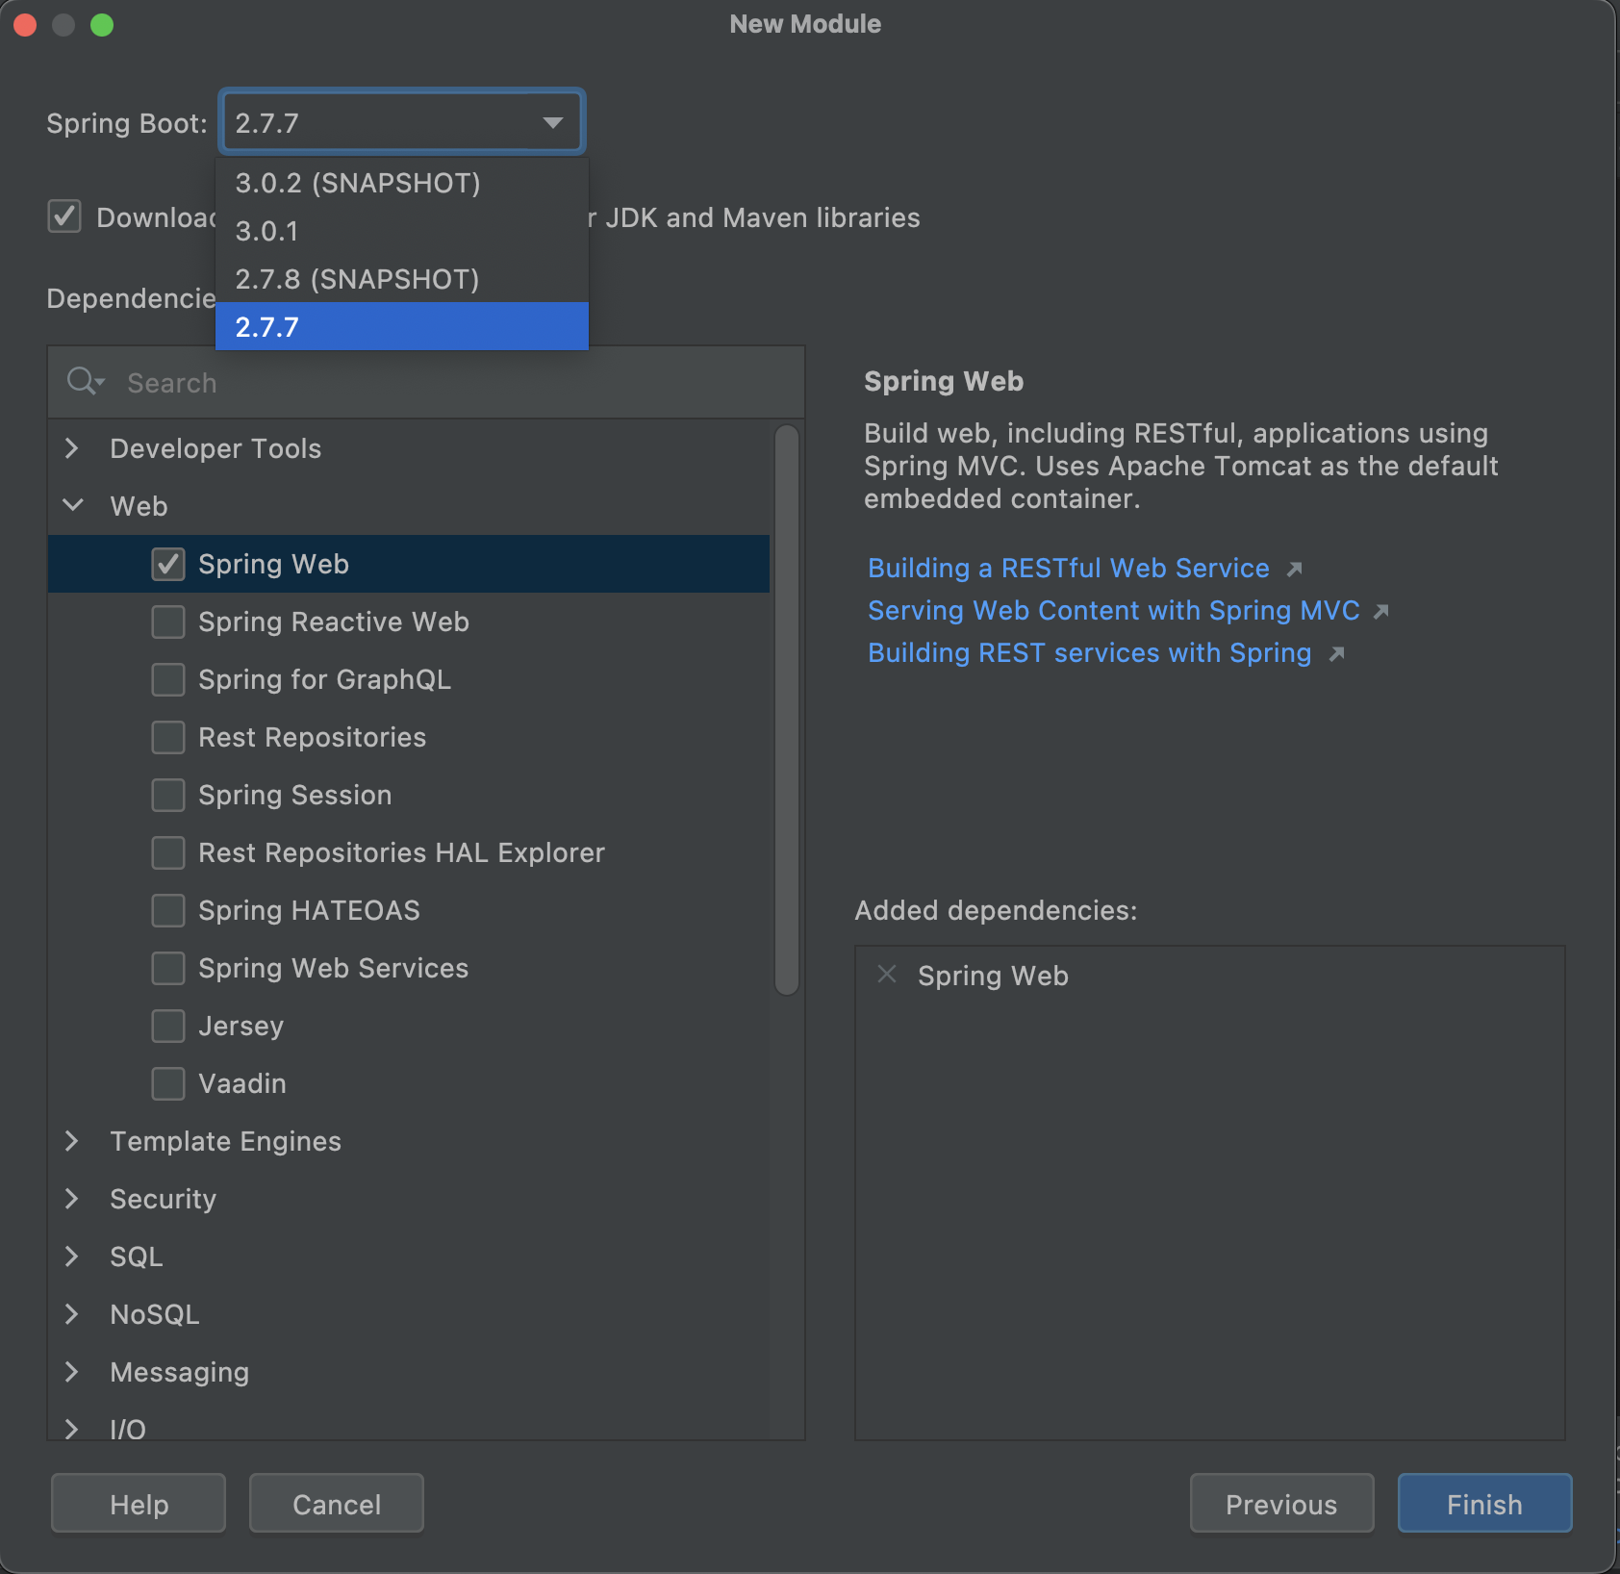Enable Spring Reactive Web dependency

click(x=168, y=622)
